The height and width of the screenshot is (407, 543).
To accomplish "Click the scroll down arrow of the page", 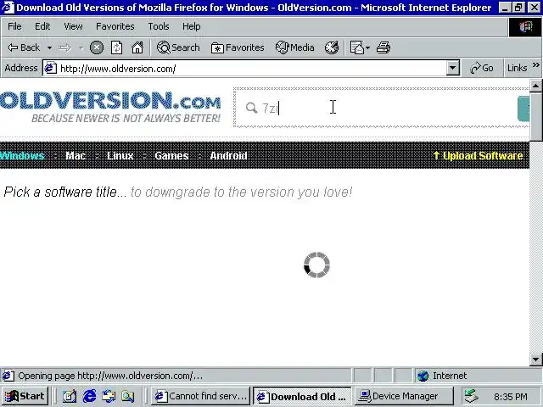I will [535, 360].
